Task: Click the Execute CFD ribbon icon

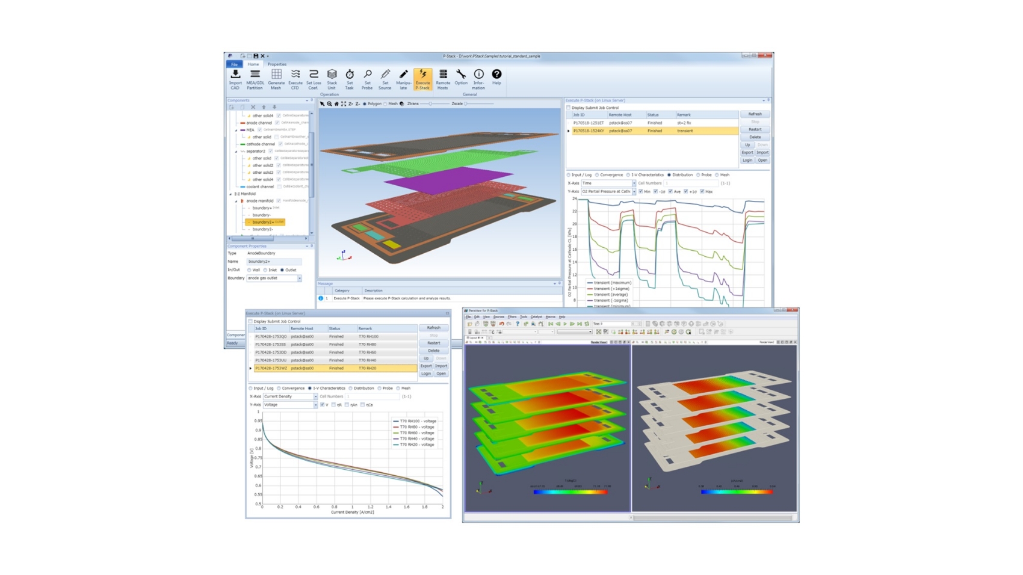Action: (295, 79)
